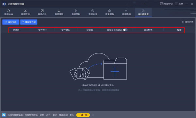This screenshot has height=118, width=196.
Task: Switch to 音频提取 audio extract tool
Action: [59, 12]
